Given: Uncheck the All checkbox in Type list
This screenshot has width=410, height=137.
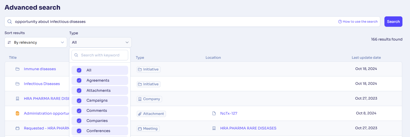Looking at the screenshot, I should click(79, 70).
